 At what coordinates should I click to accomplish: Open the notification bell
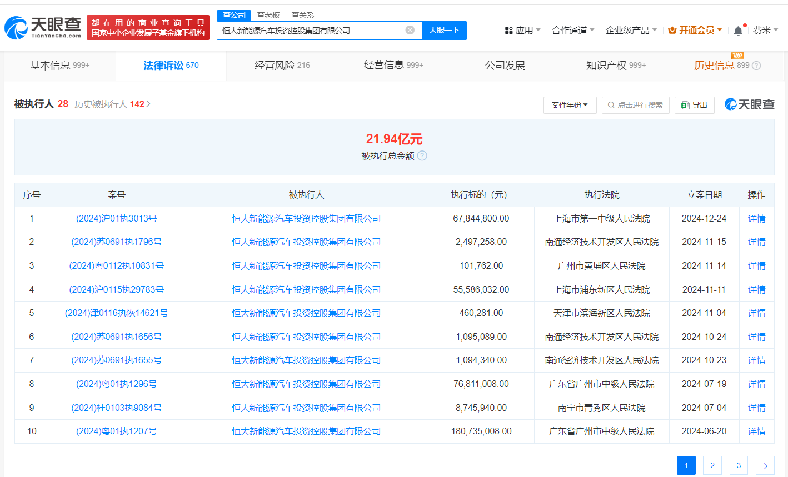[738, 31]
